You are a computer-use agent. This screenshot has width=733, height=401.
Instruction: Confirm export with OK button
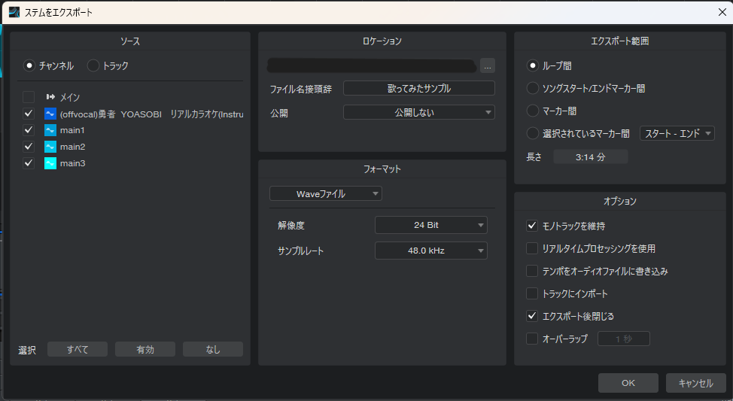[628, 383]
